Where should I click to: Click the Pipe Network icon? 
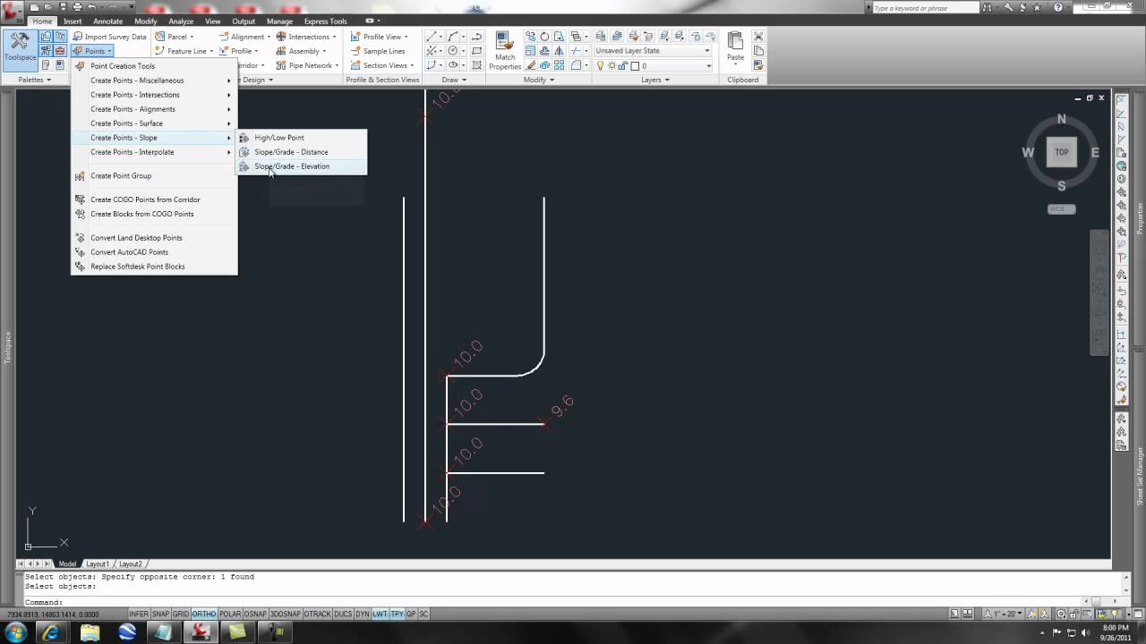point(281,65)
